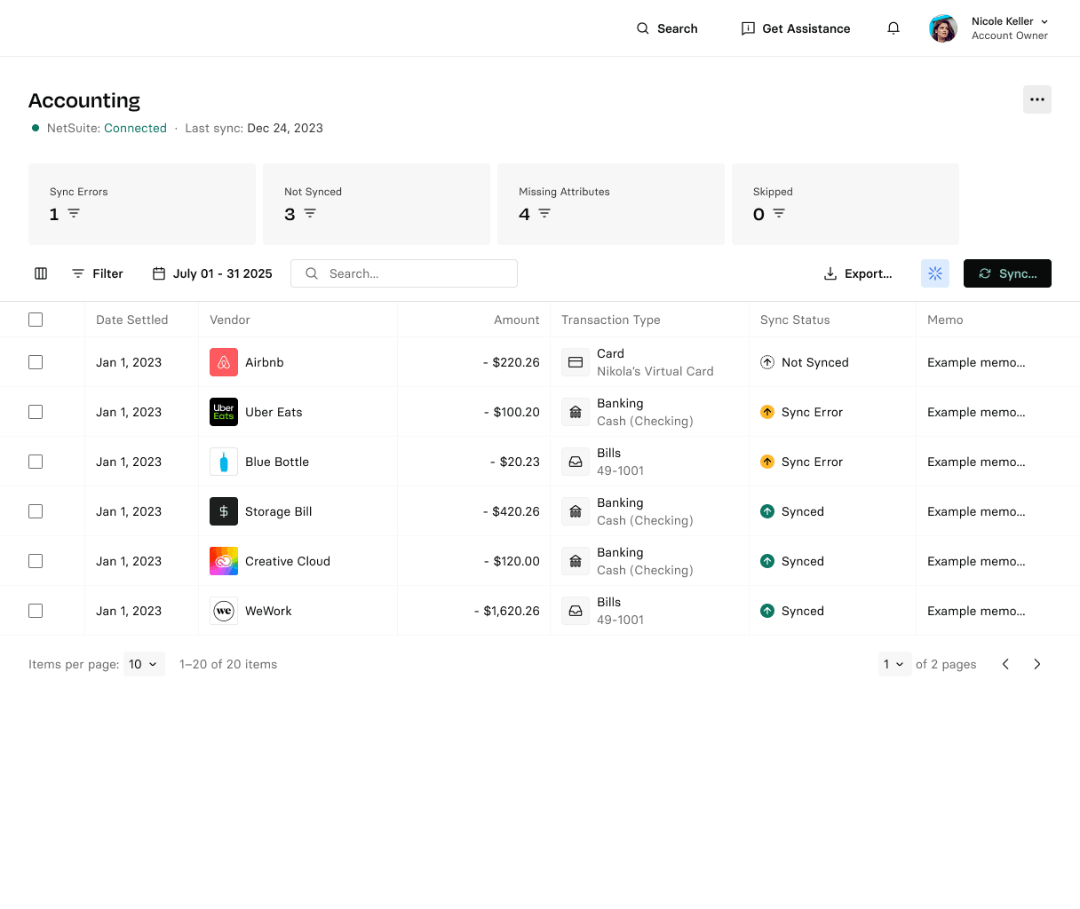
Task: Click the blue sparkle AI button
Action: (935, 273)
